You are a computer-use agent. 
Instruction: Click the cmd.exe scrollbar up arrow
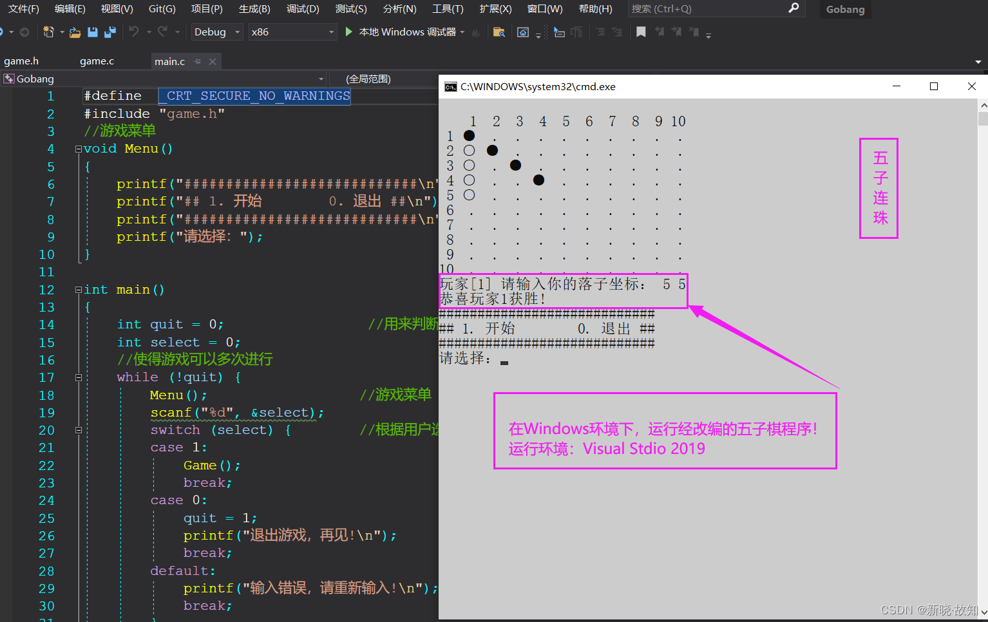[983, 105]
